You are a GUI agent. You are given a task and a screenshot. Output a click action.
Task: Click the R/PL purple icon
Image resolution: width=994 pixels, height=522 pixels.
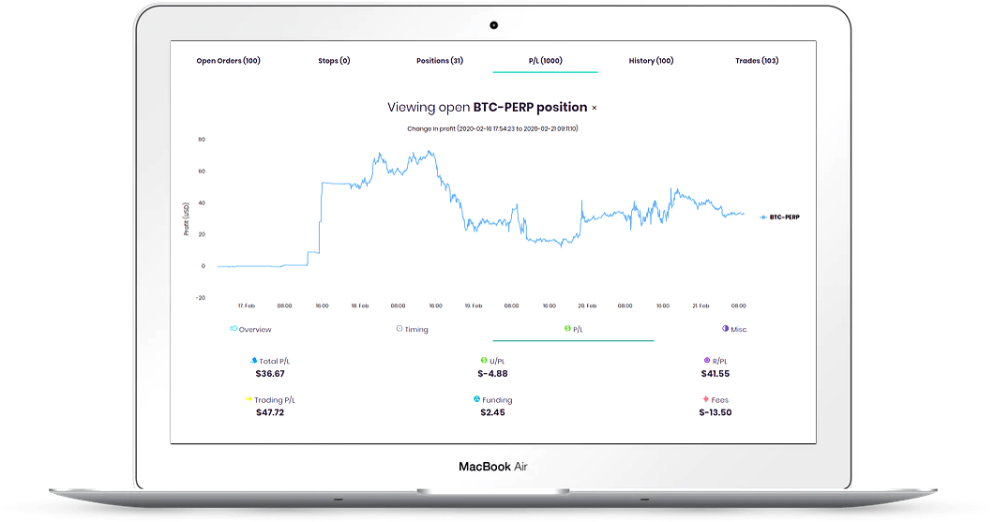706,360
